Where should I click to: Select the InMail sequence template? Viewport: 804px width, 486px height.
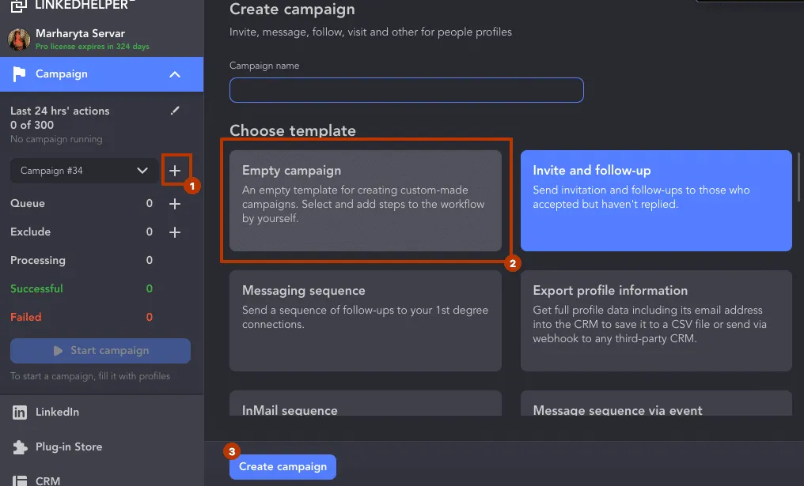(x=366, y=403)
